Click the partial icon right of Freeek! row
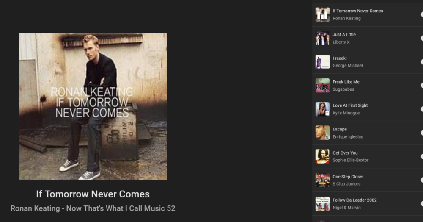 coord(422,62)
